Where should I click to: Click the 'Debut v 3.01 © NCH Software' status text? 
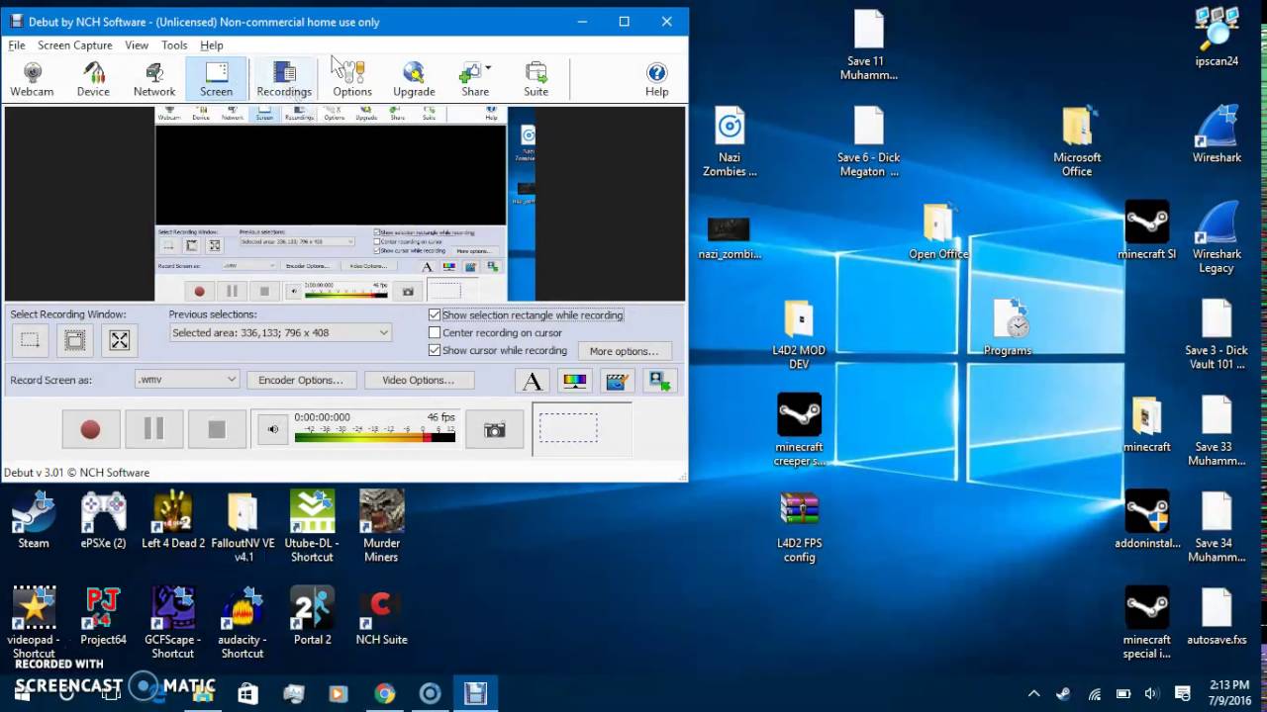click(76, 473)
